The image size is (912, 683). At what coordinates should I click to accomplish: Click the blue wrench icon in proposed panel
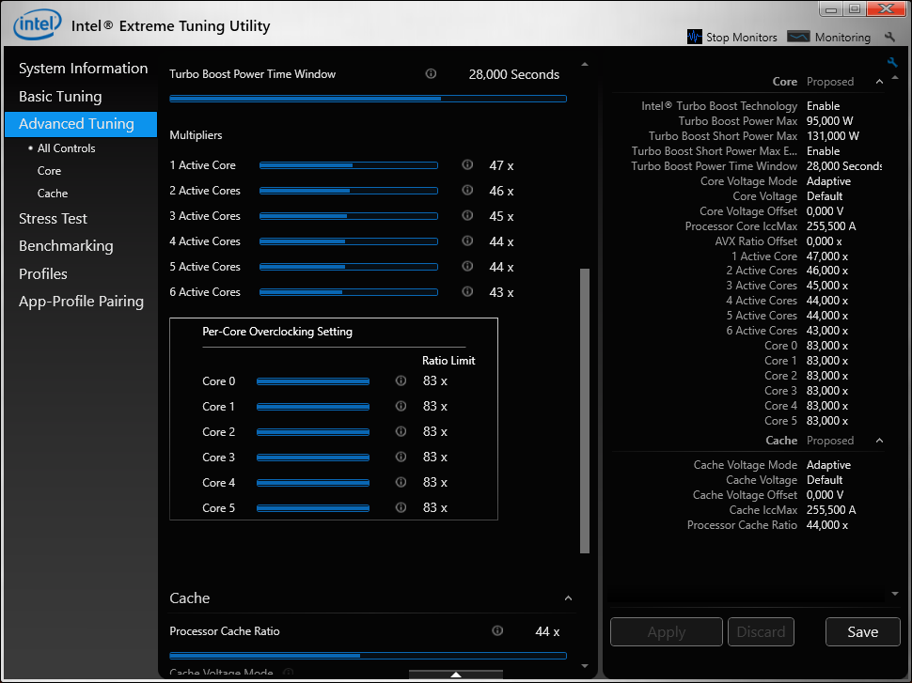(x=892, y=62)
